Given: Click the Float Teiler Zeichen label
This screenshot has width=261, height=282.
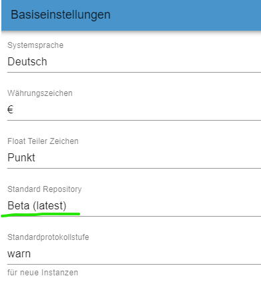Looking at the screenshot, I should (43, 141).
